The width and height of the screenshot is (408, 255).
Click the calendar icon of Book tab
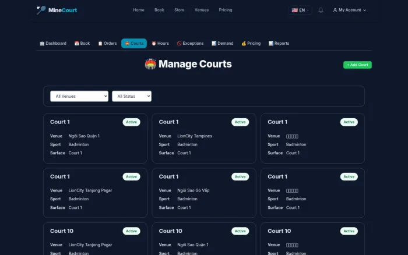76,44
